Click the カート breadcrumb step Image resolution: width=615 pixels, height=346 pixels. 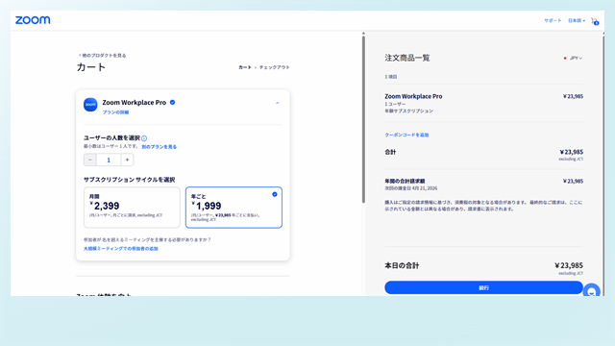pyautogui.click(x=245, y=67)
